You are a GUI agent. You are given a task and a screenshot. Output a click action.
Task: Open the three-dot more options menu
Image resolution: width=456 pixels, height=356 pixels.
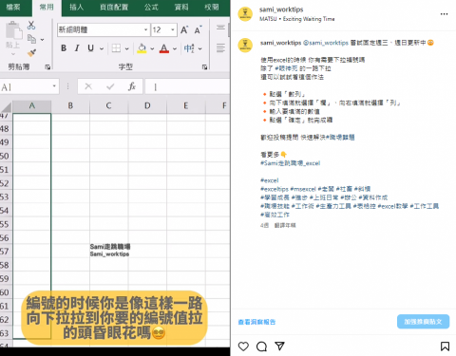tap(444, 14)
